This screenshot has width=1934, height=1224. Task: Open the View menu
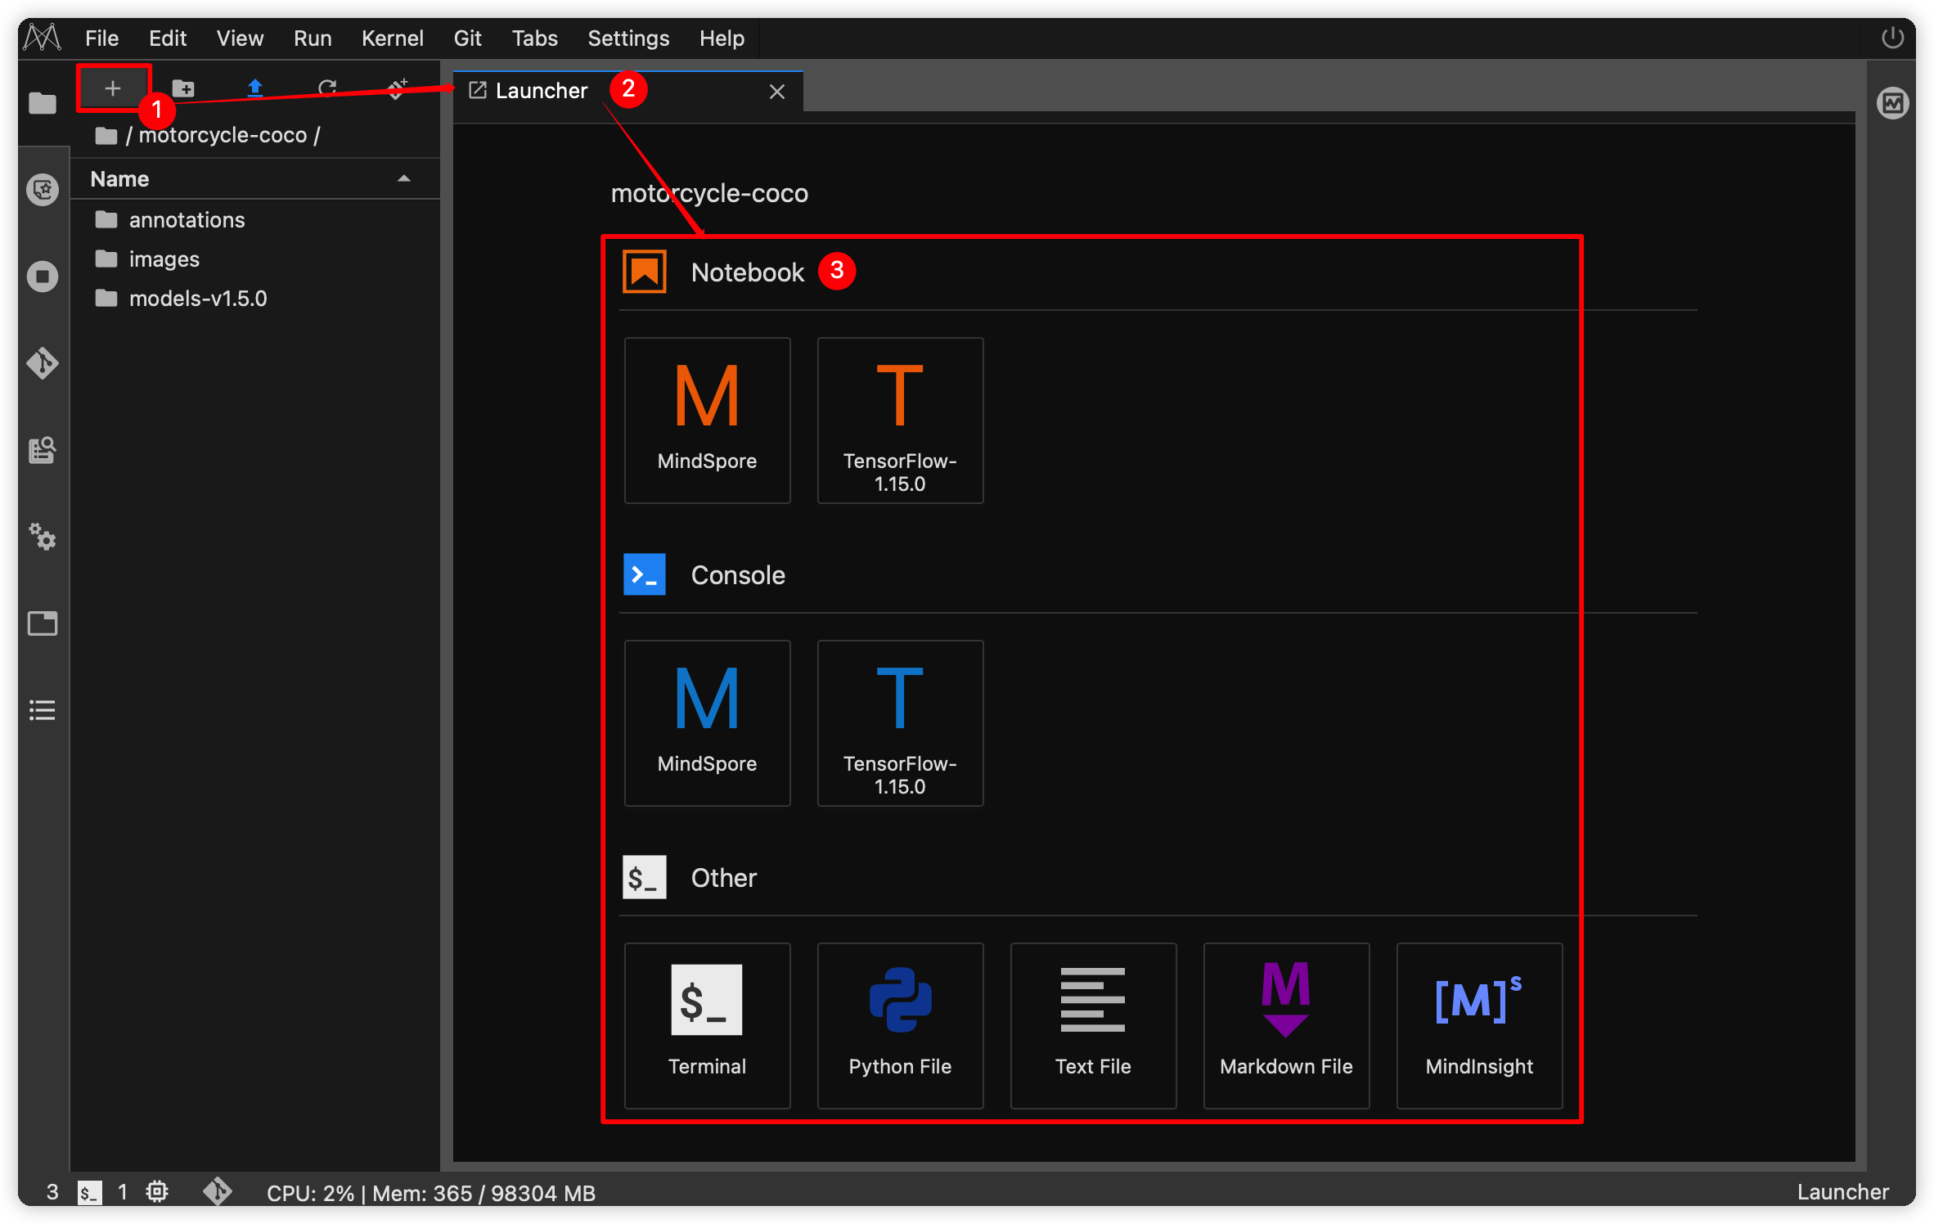pos(240,38)
